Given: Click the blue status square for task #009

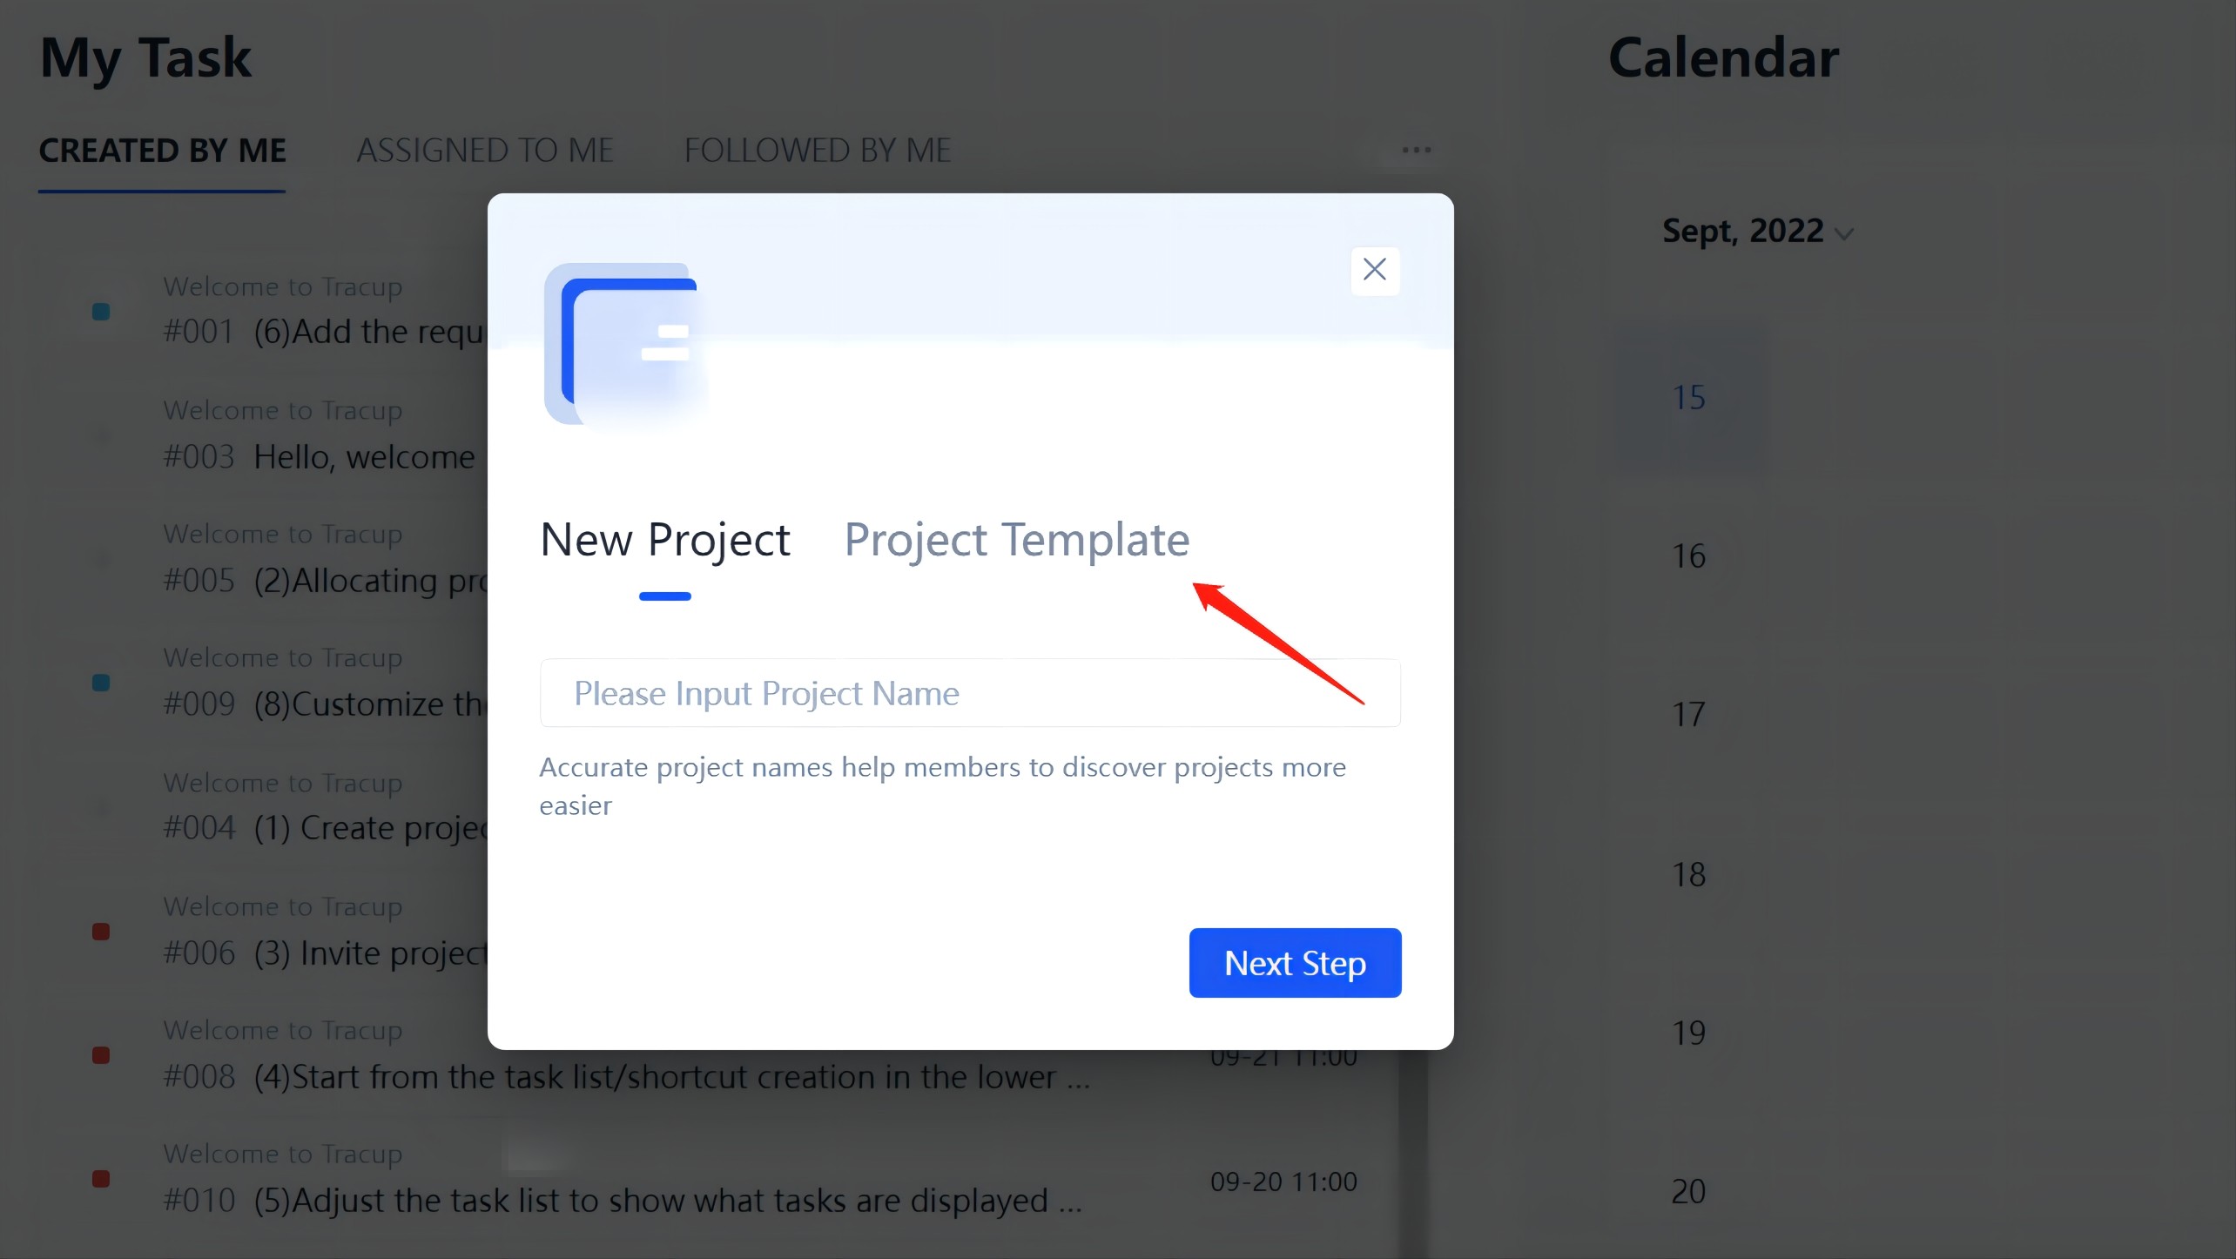Looking at the screenshot, I should click(101, 683).
